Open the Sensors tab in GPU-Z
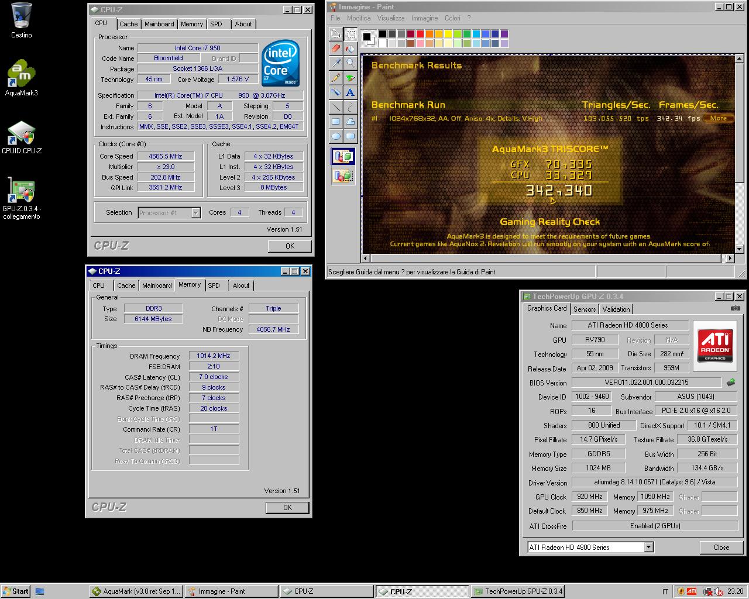 [x=585, y=309]
